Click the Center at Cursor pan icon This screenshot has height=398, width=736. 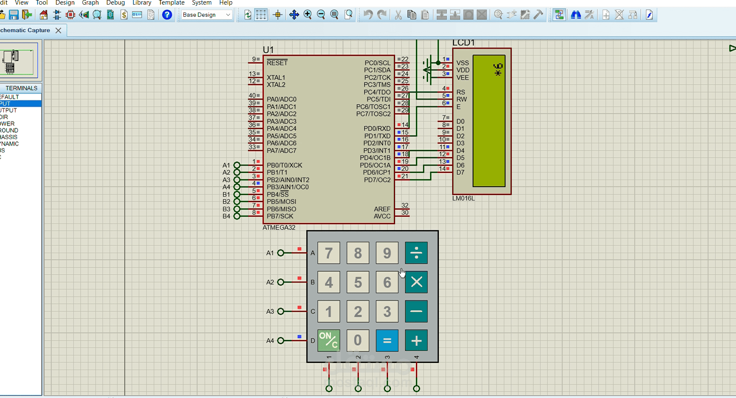pyautogui.click(x=294, y=15)
